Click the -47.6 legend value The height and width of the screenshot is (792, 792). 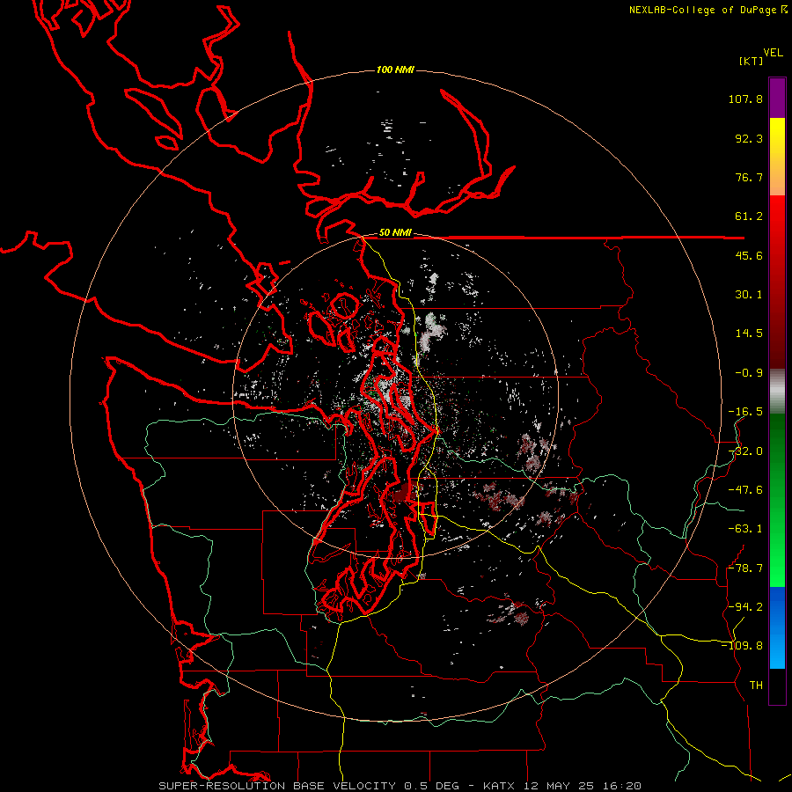pyautogui.click(x=745, y=490)
